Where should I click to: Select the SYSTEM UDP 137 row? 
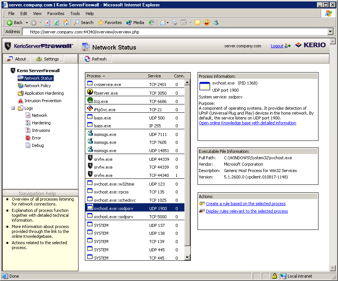(135, 225)
